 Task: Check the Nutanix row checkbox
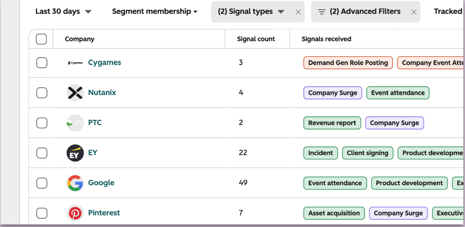[x=42, y=93]
